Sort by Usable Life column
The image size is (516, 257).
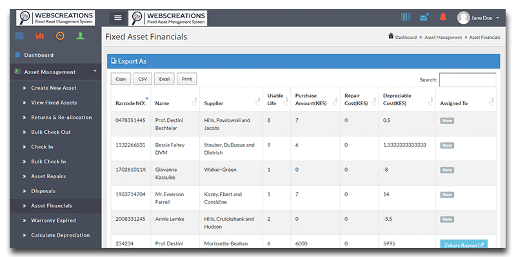pyautogui.click(x=277, y=99)
